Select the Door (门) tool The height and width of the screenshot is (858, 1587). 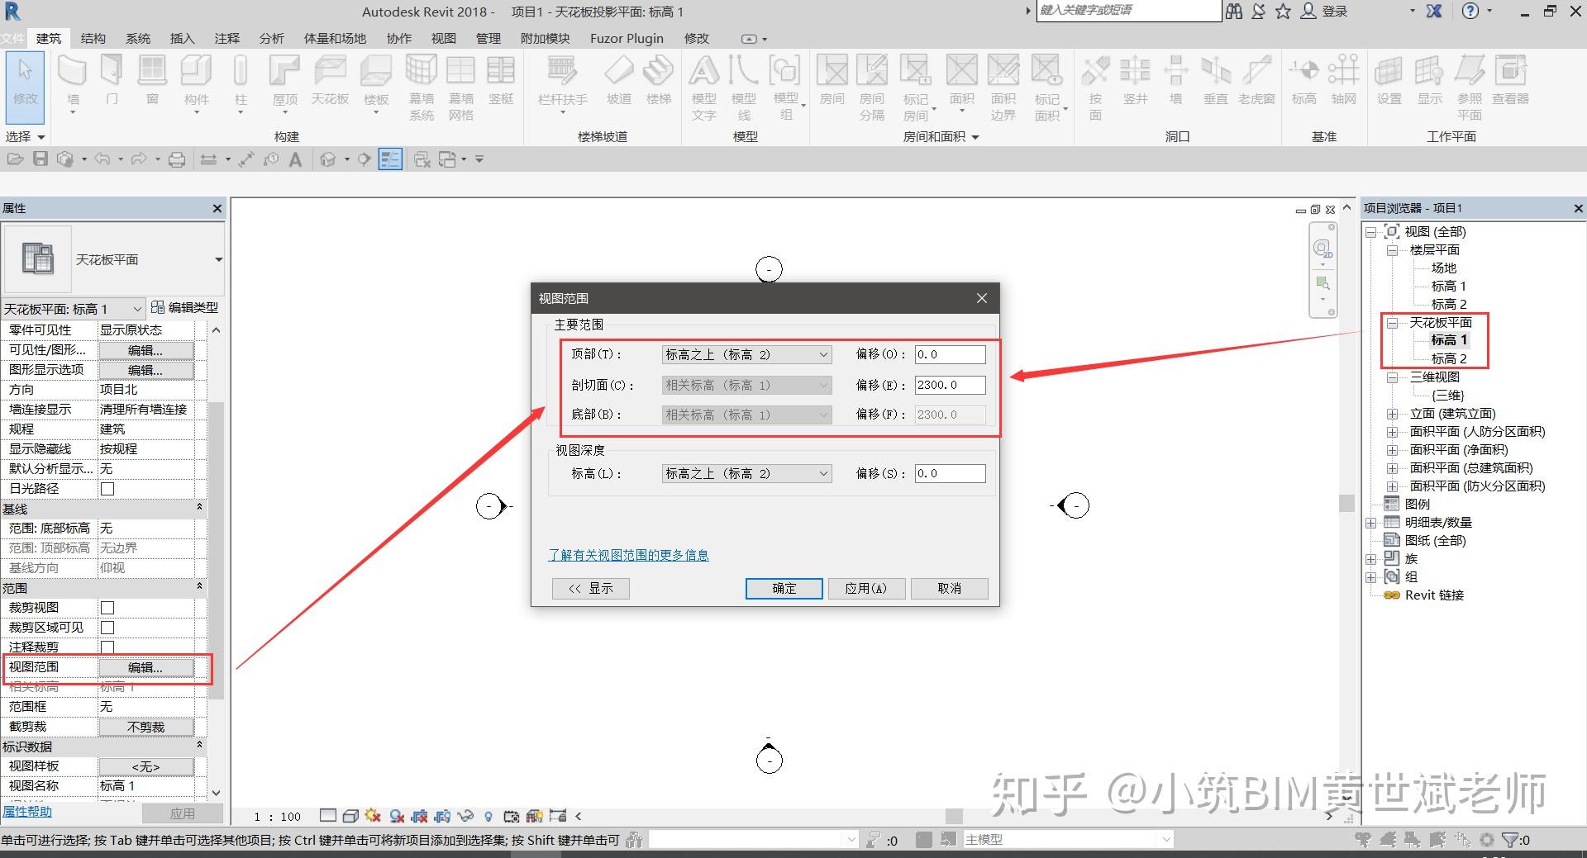click(112, 81)
